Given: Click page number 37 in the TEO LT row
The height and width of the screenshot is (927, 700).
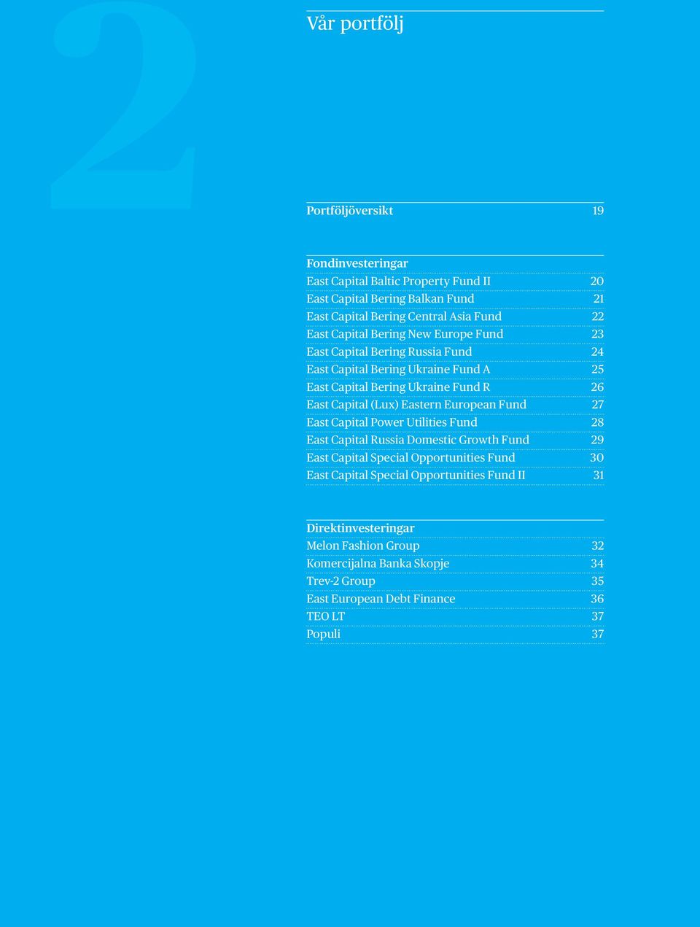Looking at the screenshot, I should 597,616.
